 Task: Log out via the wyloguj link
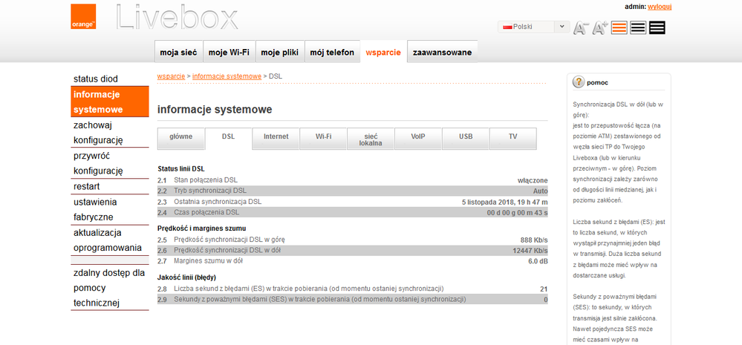pyautogui.click(x=660, y=7)
